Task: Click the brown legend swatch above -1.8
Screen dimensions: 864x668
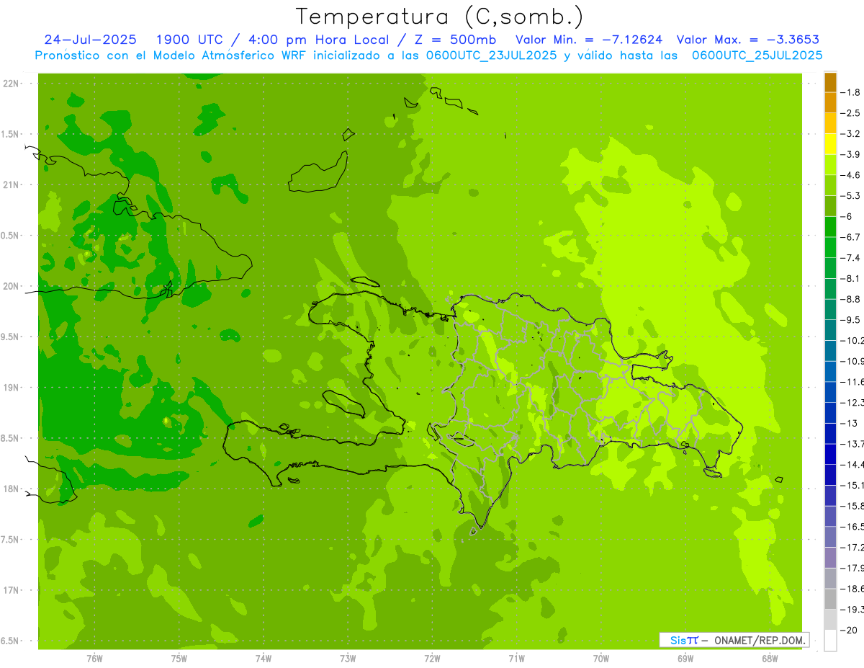Action: 830,82
